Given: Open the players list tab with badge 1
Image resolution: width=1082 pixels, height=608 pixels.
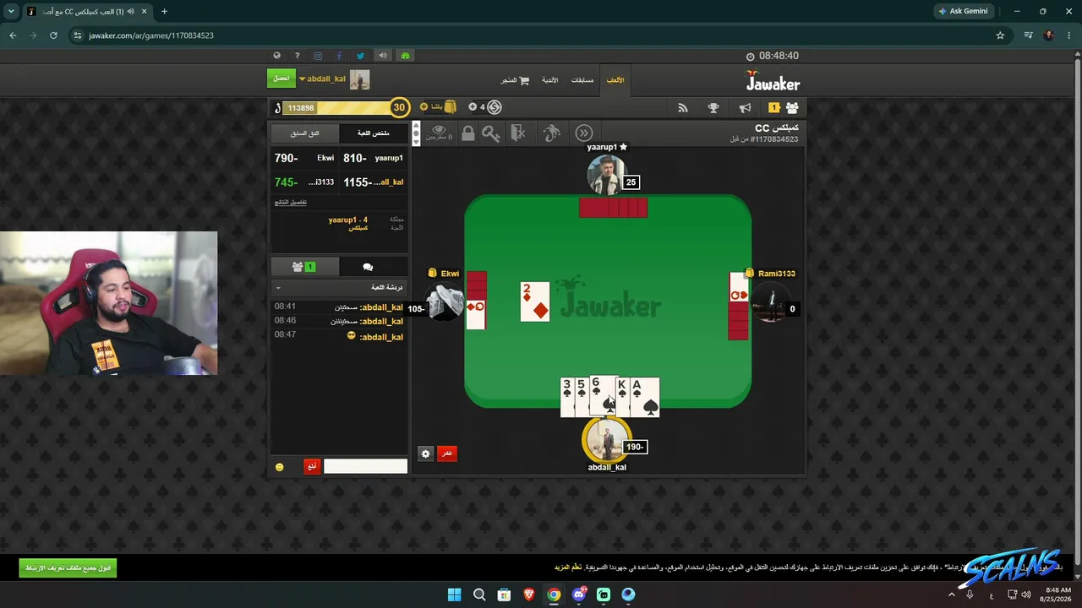Looking at the screenshot, I should pyautogui.click(x=303, y=267).
